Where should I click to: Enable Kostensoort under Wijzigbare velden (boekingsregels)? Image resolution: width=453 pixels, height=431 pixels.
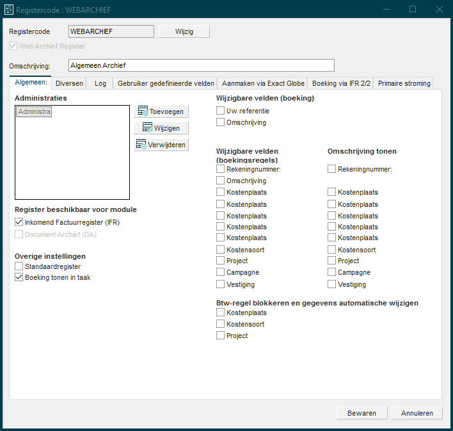221,249
